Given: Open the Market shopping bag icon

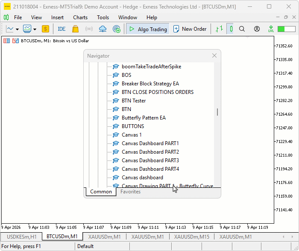Looking at the screenshot, I should [x=75, y=29].
